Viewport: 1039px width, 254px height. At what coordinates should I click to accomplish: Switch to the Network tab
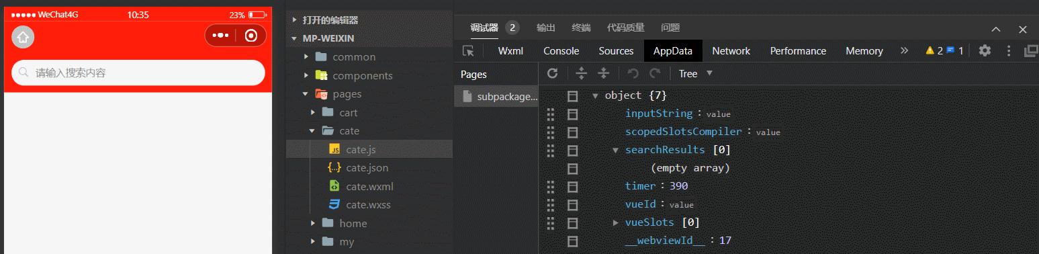731,51
